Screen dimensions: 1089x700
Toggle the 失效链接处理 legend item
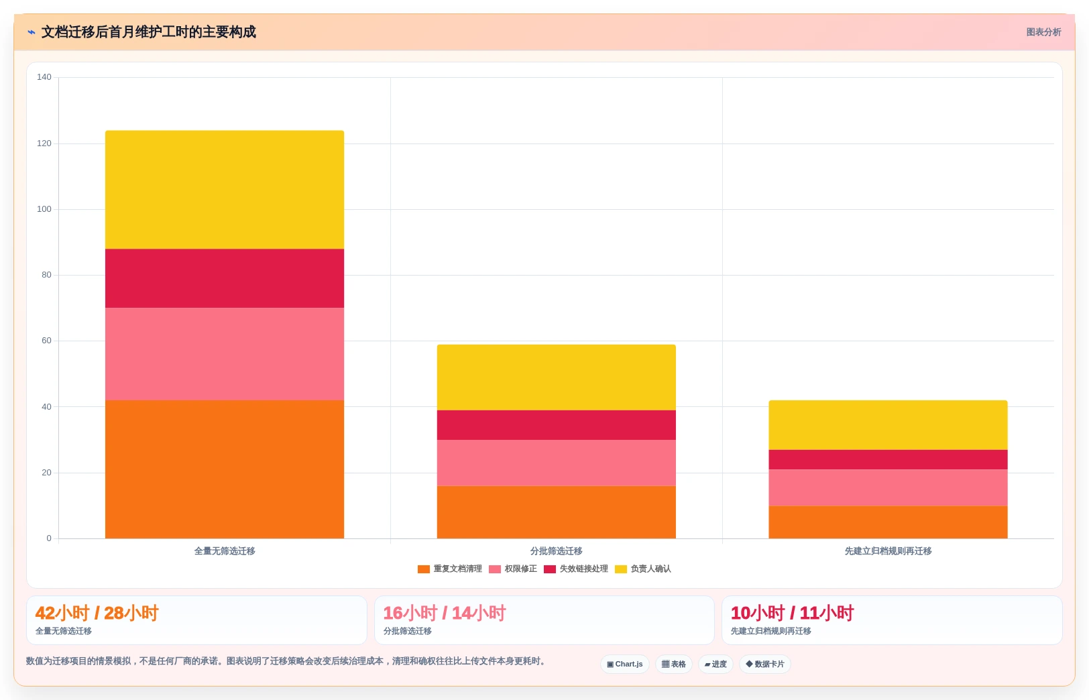576,569
